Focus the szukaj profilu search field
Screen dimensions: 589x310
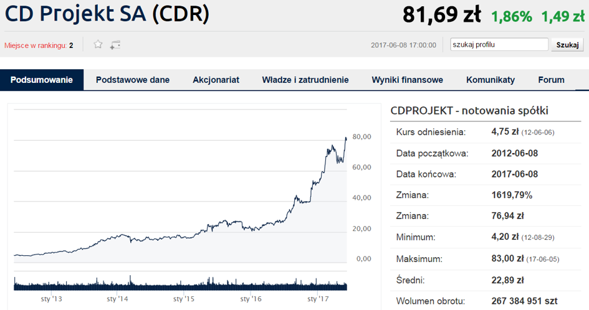pos(499,44)
